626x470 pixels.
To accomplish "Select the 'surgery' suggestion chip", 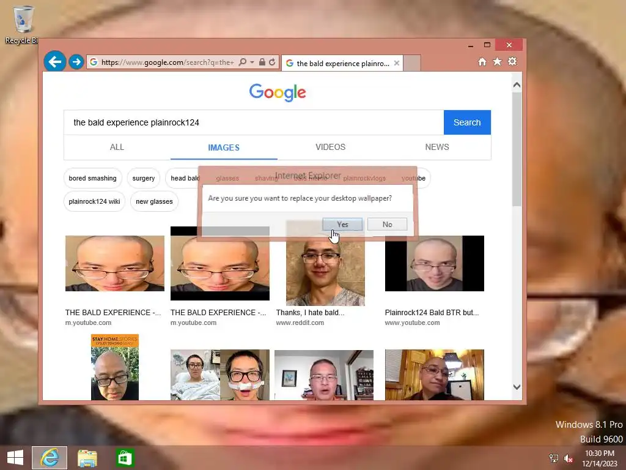I will click(143, 178).
